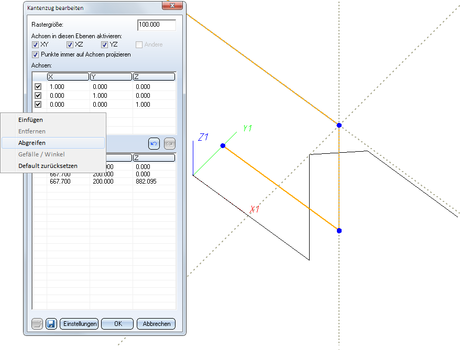The height and width of the screenshot is (350, 460).
Task: Open the Einstellungen settings button
Action: pos(79,324)
